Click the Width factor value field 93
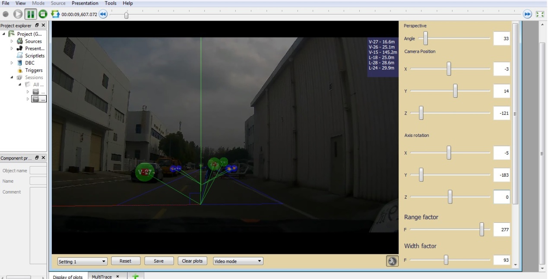This screenshot has height=279, width=548. (502, 260)
